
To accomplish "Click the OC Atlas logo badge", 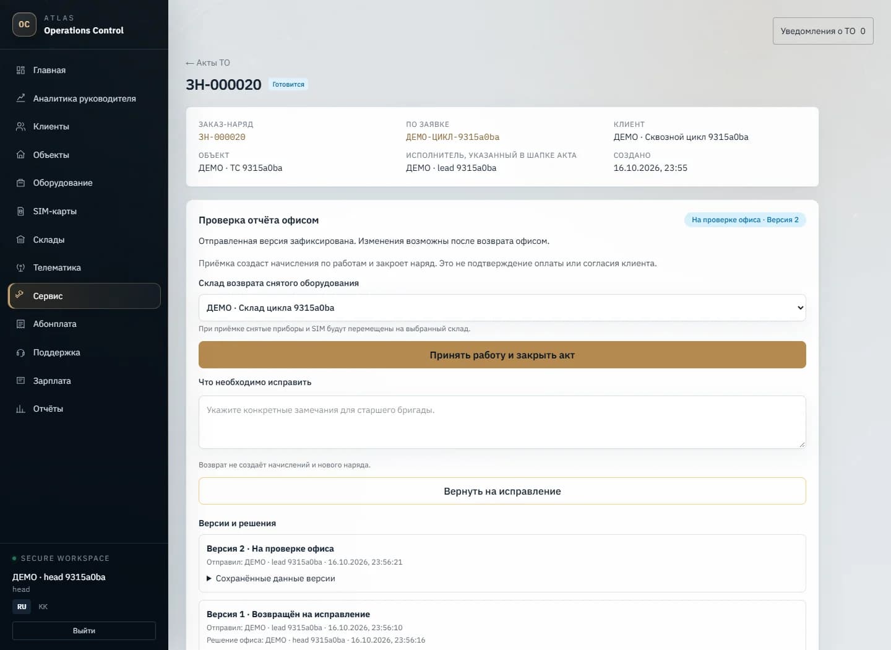I will pyautogui.click(x=24, y=24).
